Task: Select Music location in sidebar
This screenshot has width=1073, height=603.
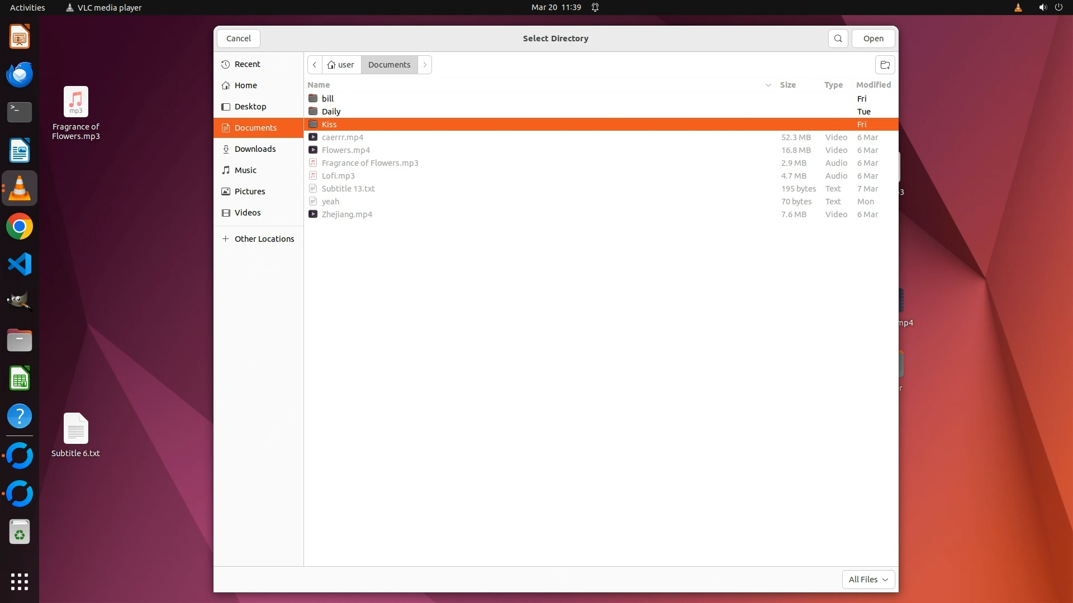Action: [245, 170]
